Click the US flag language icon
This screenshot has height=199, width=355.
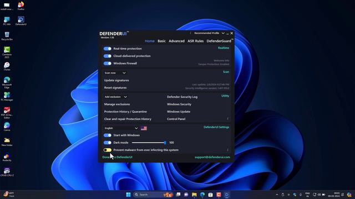144,128
